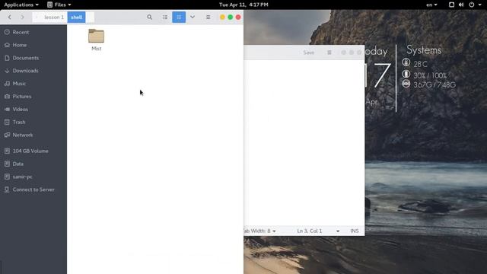Open the Mist folder

coord(97,40)
